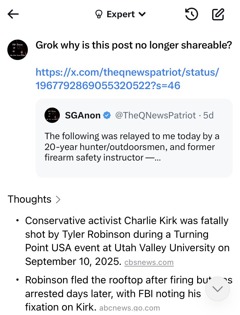Tap SGAnon blue verified badge

pyautogui.click(x=108, y=116)
